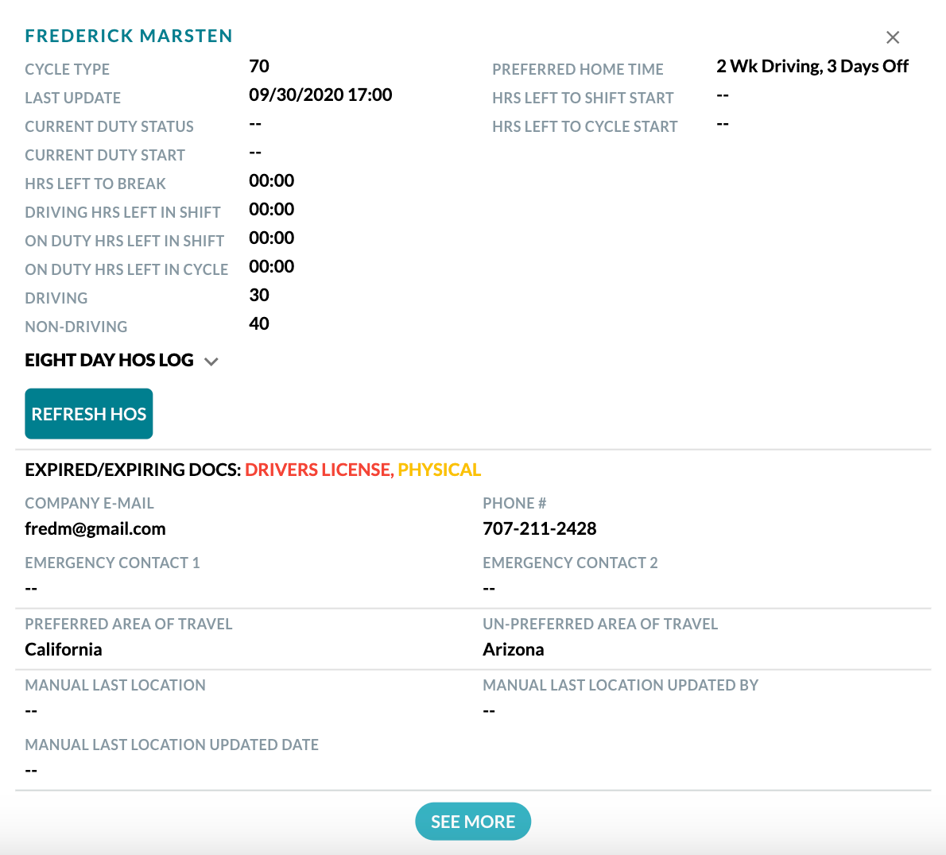Close the Frederick Marsten details panel
946x855 pixels.
(892, 37)
